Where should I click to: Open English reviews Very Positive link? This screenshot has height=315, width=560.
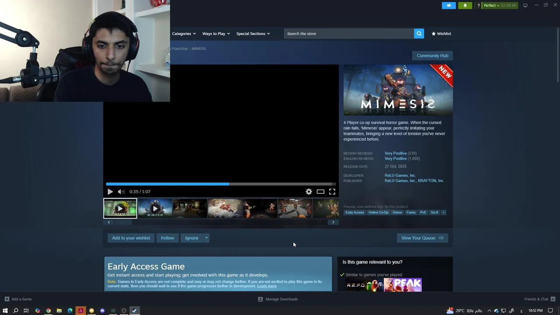click(395, 158)
